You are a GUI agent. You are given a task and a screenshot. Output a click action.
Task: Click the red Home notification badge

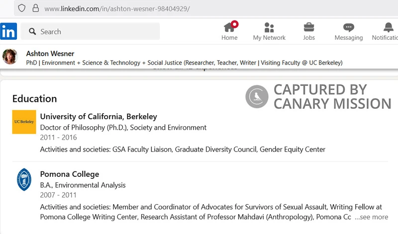coord(234,24)
